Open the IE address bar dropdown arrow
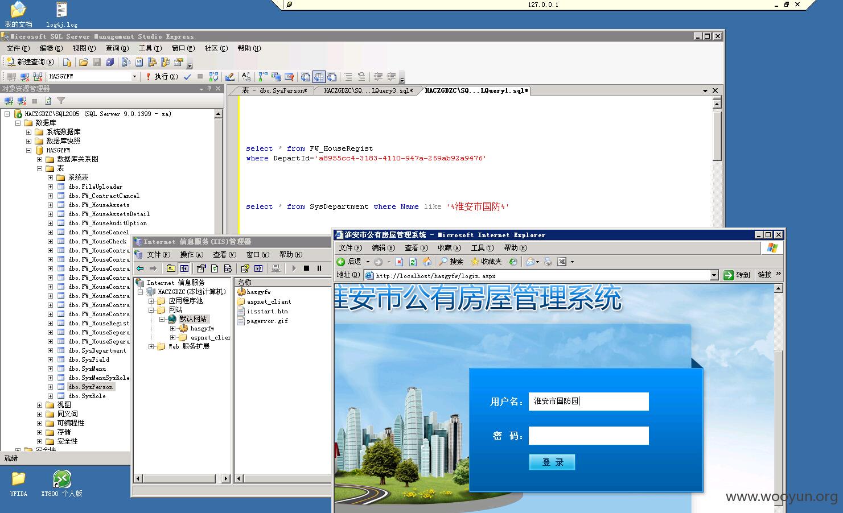 [714, 275]
